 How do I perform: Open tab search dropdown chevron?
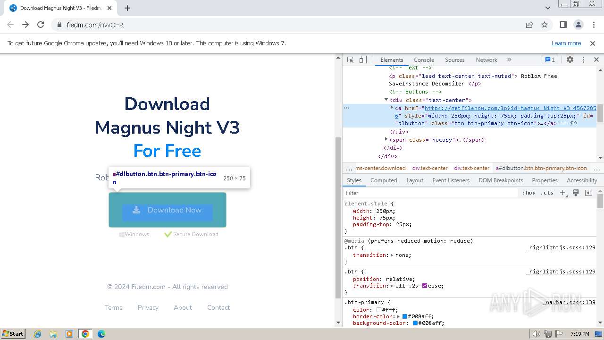click(548, 8)
